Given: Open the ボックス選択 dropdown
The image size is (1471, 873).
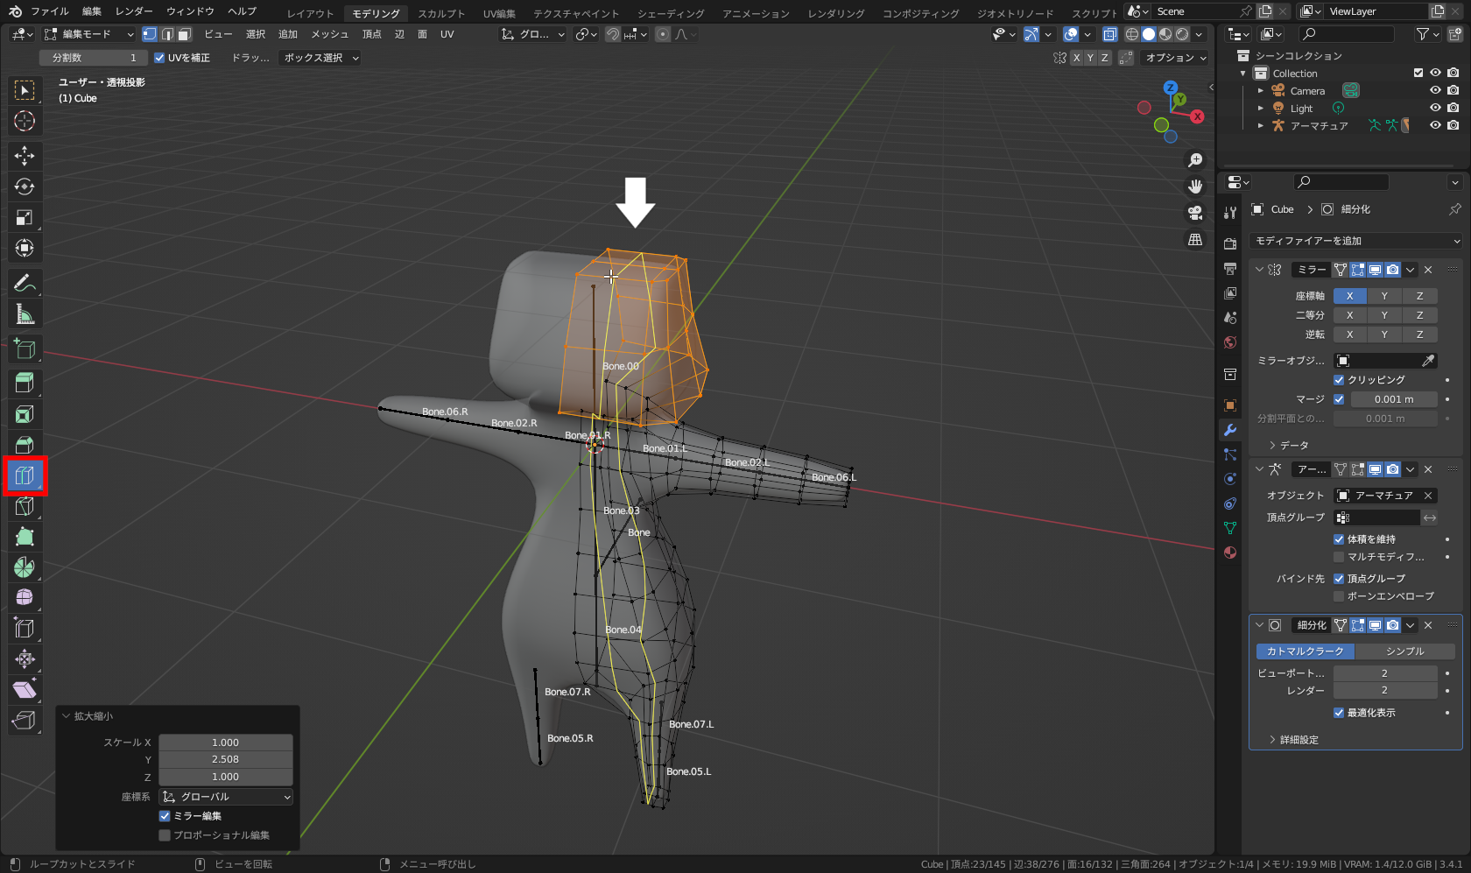Looking at the screenshot, I should [x=320, y=58].
